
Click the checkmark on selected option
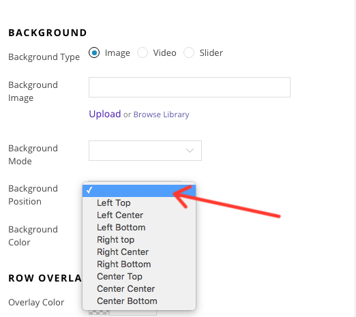tap(89, 190)
